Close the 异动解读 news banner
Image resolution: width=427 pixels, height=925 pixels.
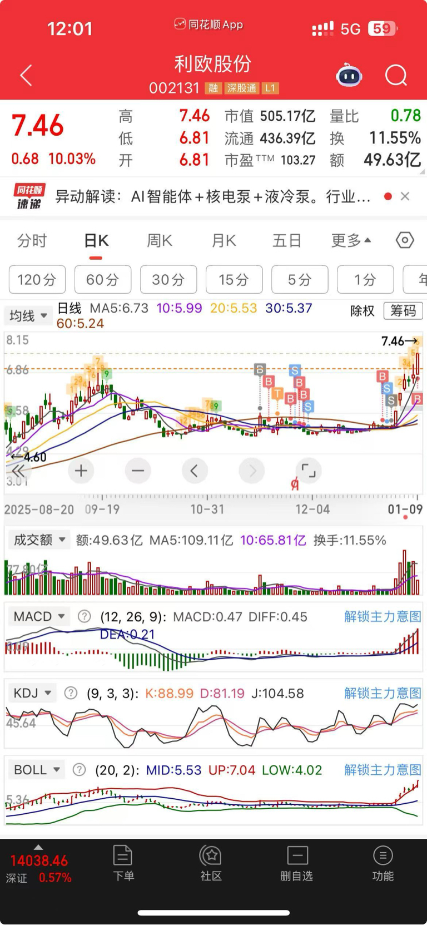[x=405, y=196]
